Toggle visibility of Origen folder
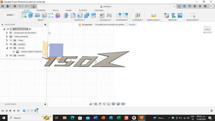This screenshot has width=215, height=121. click(11, 40)
